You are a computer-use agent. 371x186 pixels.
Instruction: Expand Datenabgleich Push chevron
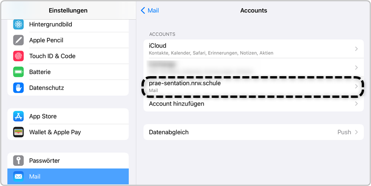point(356,132)
